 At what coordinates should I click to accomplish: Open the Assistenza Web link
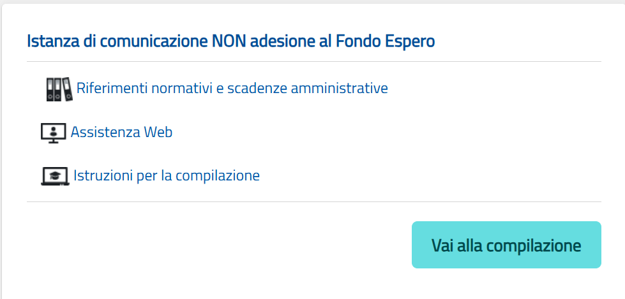coord(121,132)
